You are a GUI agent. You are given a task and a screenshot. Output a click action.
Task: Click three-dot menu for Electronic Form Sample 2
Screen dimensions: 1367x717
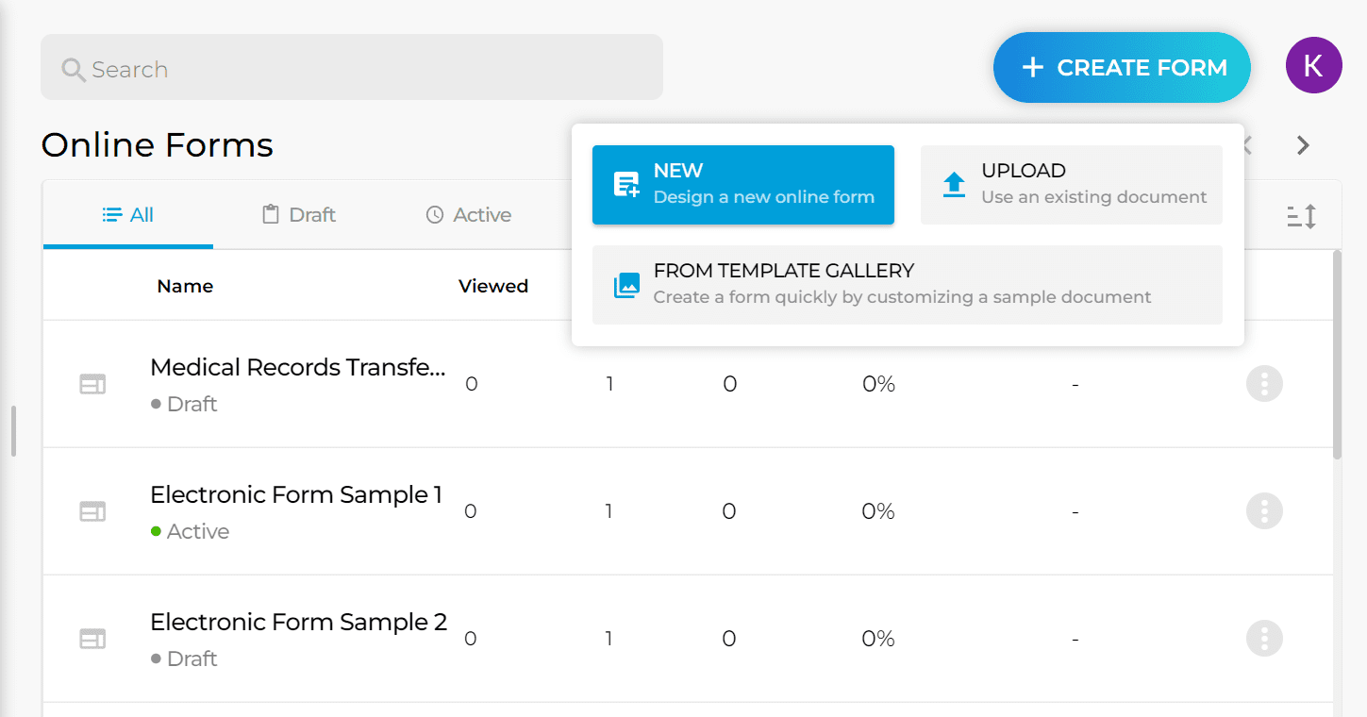(1264, 638)
